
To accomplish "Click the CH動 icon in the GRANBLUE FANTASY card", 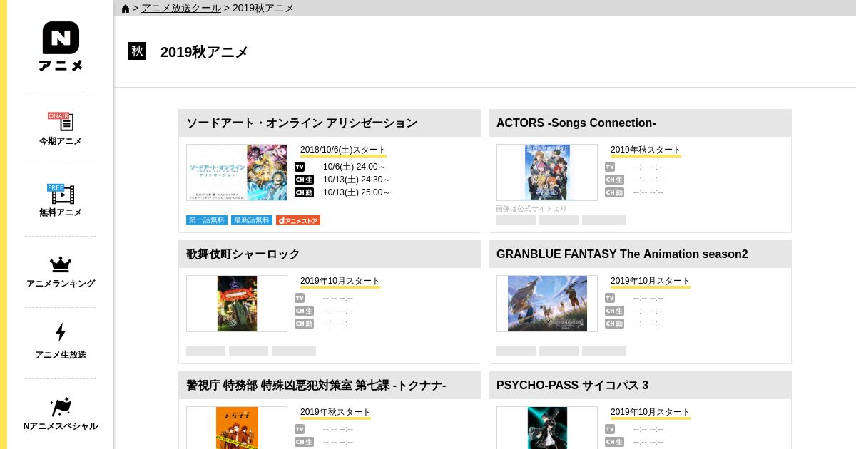I will pyautogui.click(x=614, y=324).
